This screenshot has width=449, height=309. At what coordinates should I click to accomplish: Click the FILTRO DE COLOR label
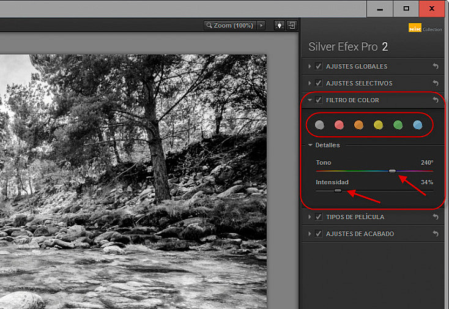point(352,100)
